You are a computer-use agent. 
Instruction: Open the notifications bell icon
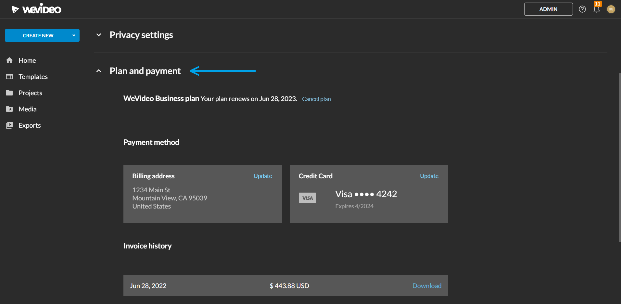click(597, 9)
